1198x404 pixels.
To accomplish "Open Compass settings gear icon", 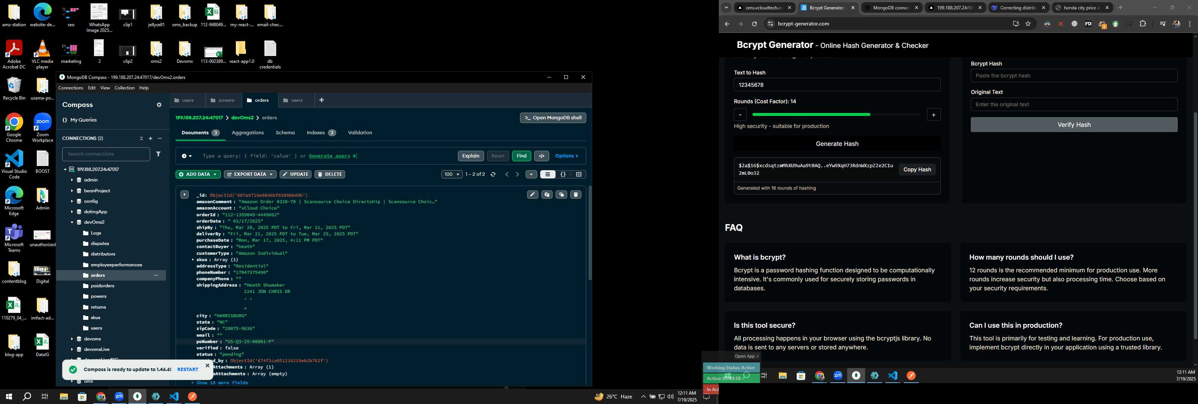I will (159, 105).
